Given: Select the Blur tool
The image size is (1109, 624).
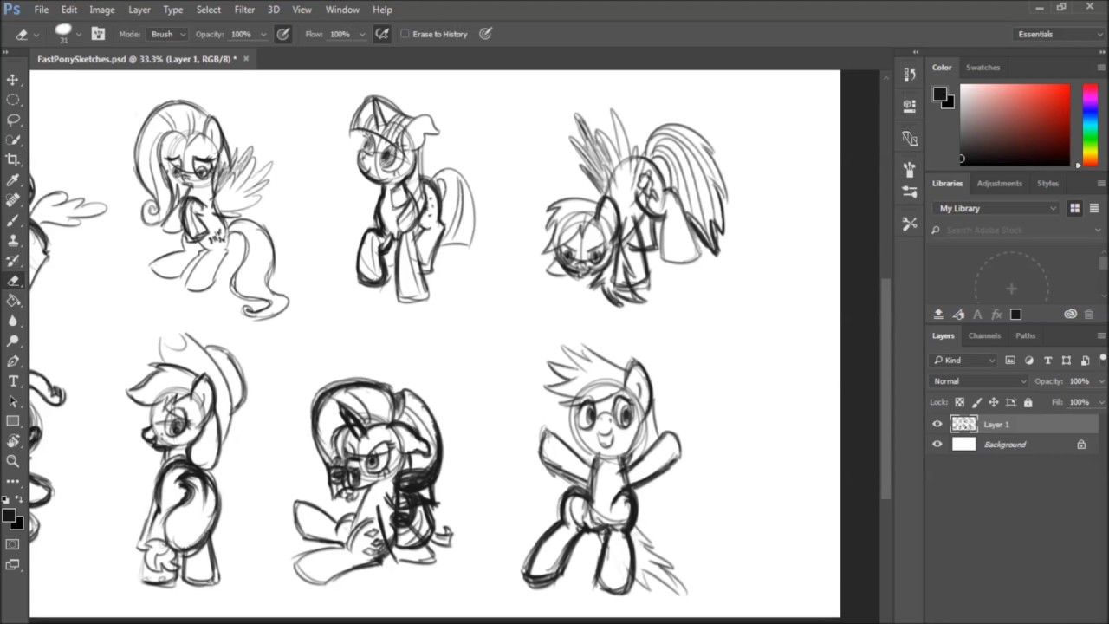Looking at the screenshot, I should click(x=13, y=321).
